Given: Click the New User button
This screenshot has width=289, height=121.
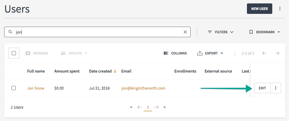Looking at the screenshot, I should [x=259, y=9].
